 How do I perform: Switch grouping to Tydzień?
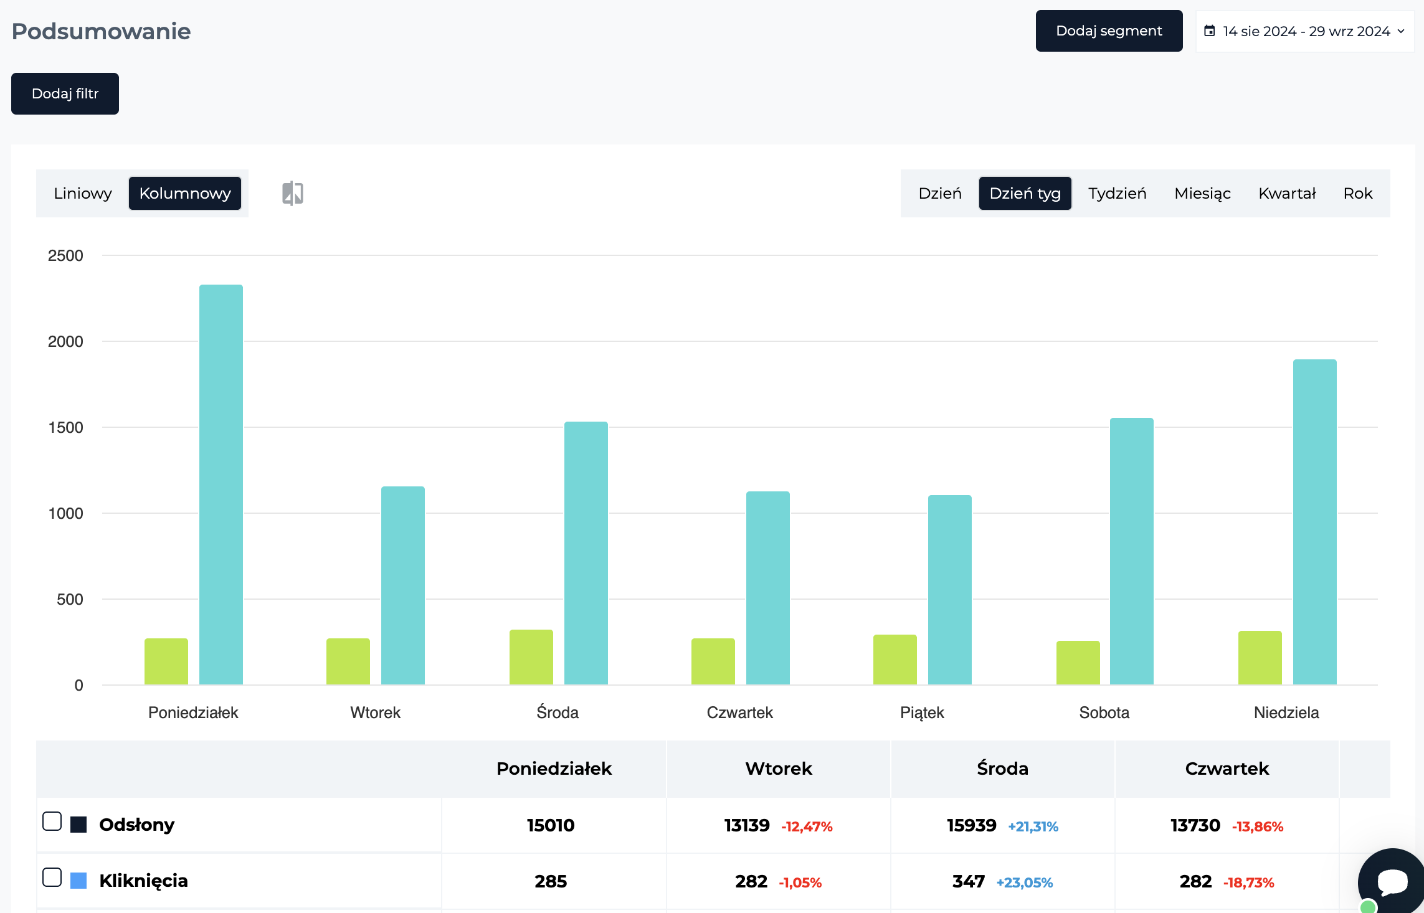(1117, 193)
